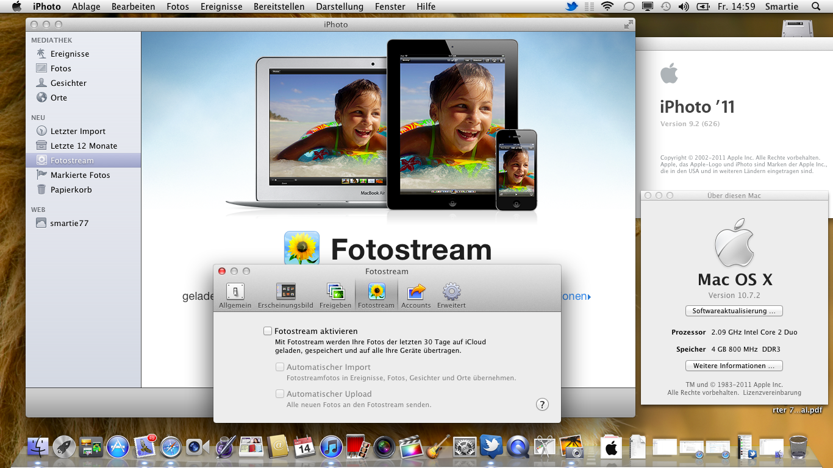Image resolution: width=833 pixels, height=468 pixels.
Task: Click the iPhoto icon in the Dock
Action: (571, 447)
